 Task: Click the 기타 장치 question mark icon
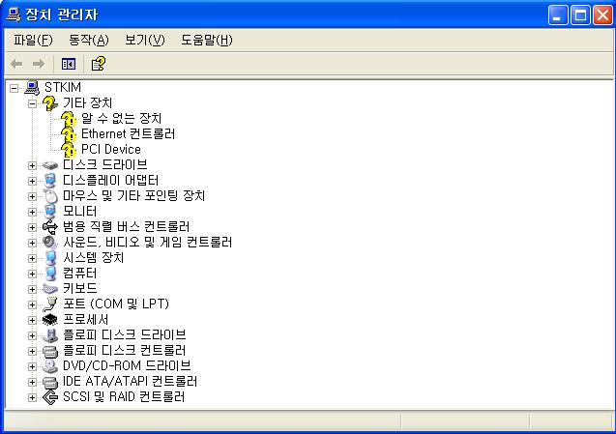(x=50, y=102)
